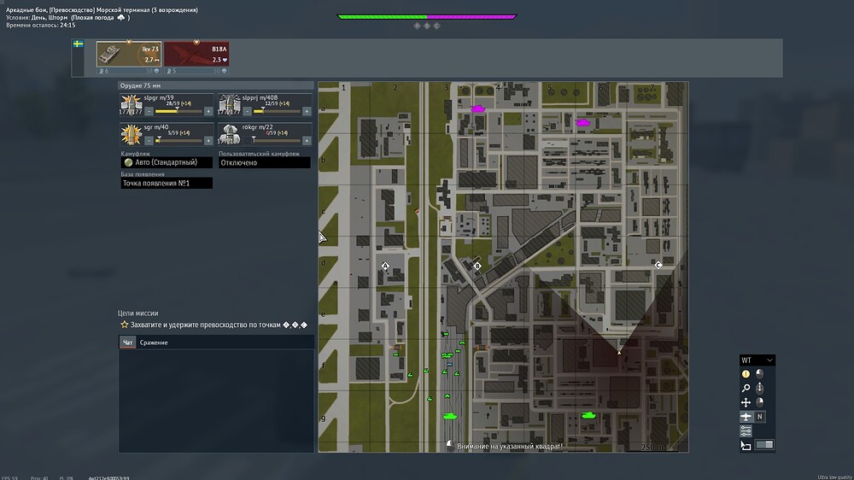Click the magenta enemy tank in a4
This screenshot has width=854, height=480.
(477, 109)
